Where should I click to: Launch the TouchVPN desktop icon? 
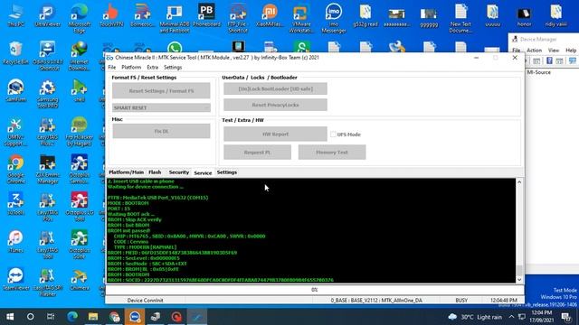point(111,16)
